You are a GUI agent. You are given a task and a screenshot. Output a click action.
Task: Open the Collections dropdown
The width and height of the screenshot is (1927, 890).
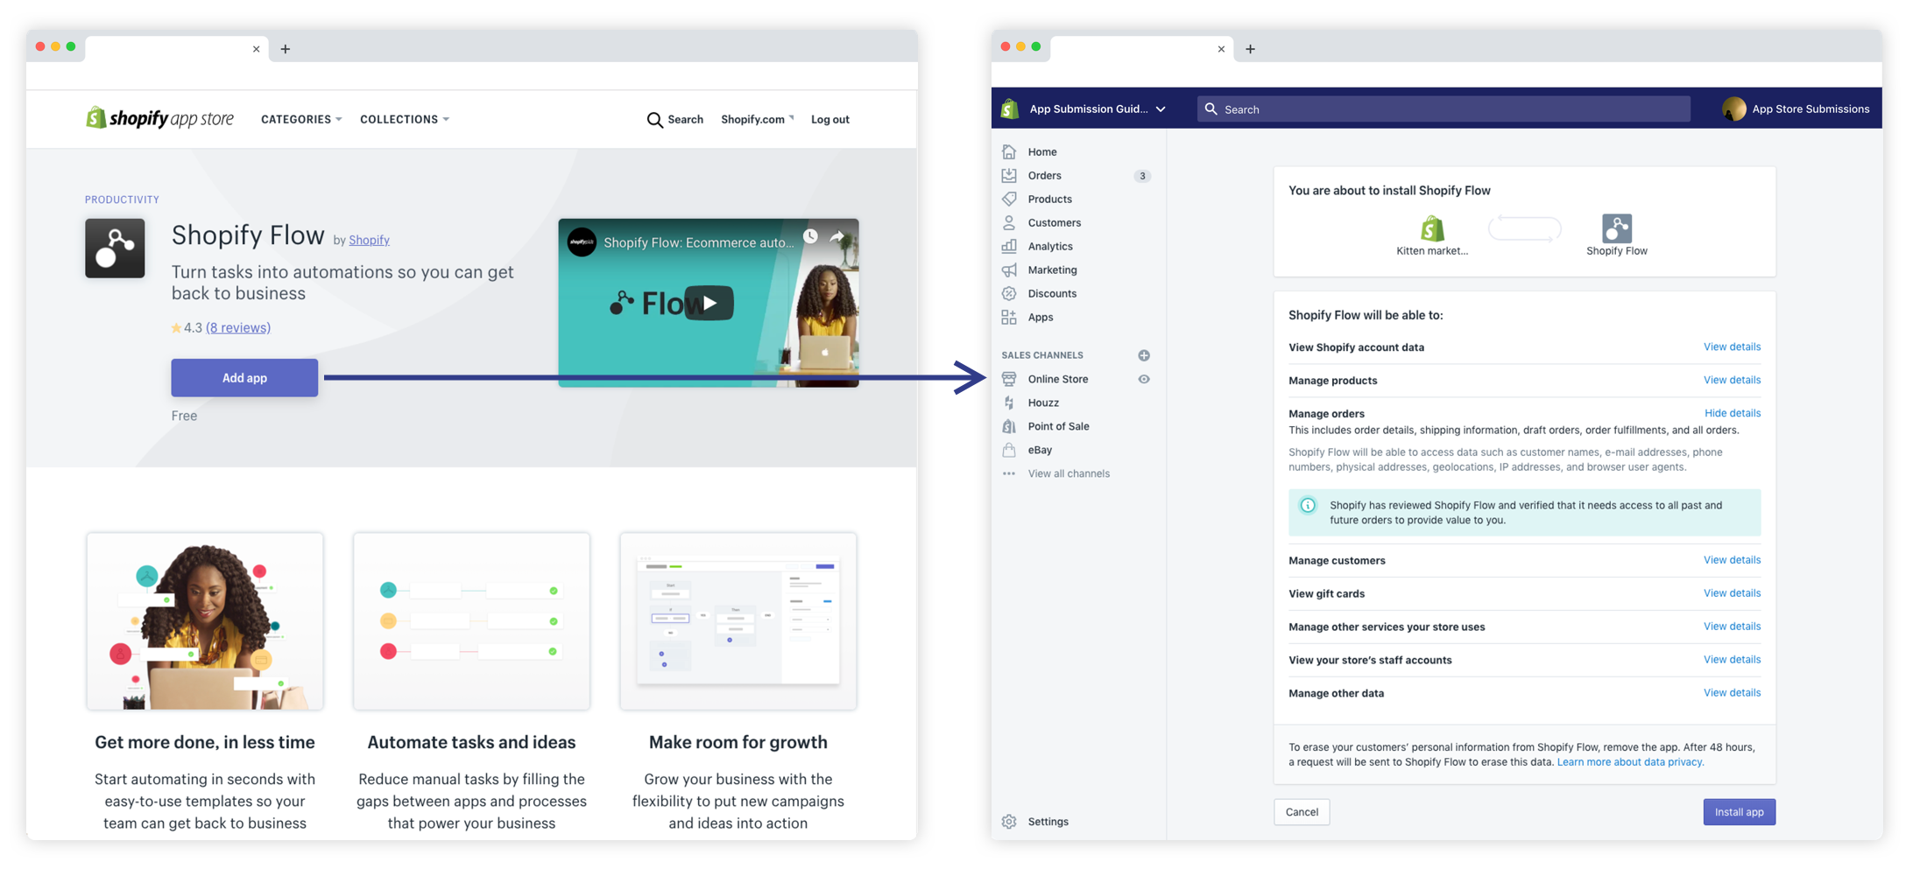tap(405, 119)
